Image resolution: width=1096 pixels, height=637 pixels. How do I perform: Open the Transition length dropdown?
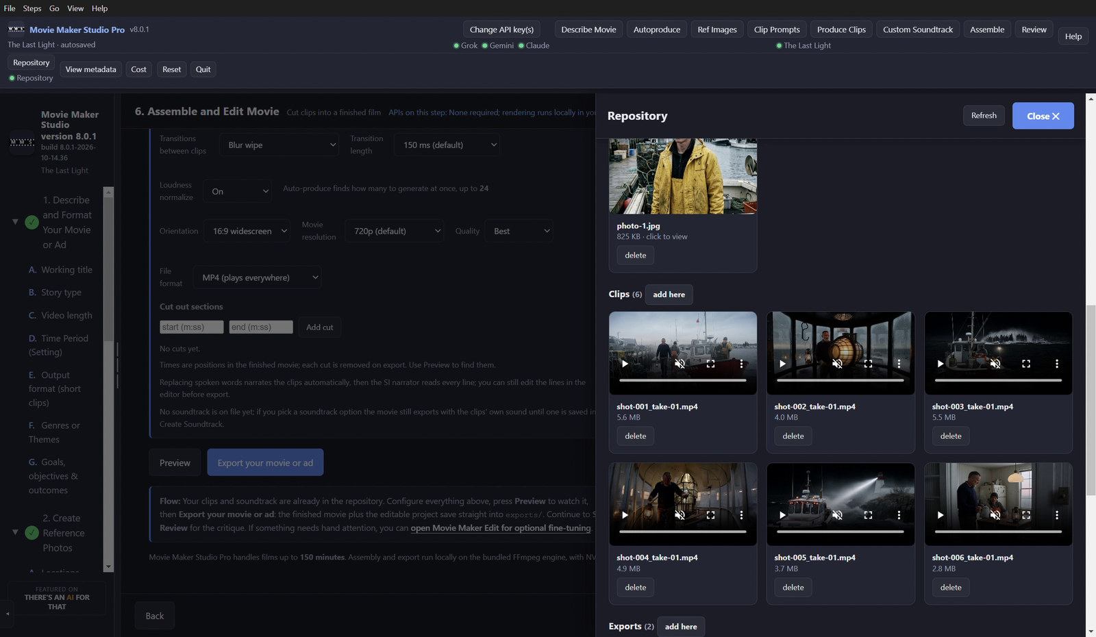[447, 145]
